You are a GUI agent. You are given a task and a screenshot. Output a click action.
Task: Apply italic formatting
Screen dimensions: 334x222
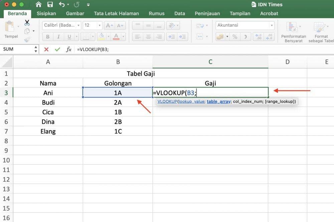point(58,37)
